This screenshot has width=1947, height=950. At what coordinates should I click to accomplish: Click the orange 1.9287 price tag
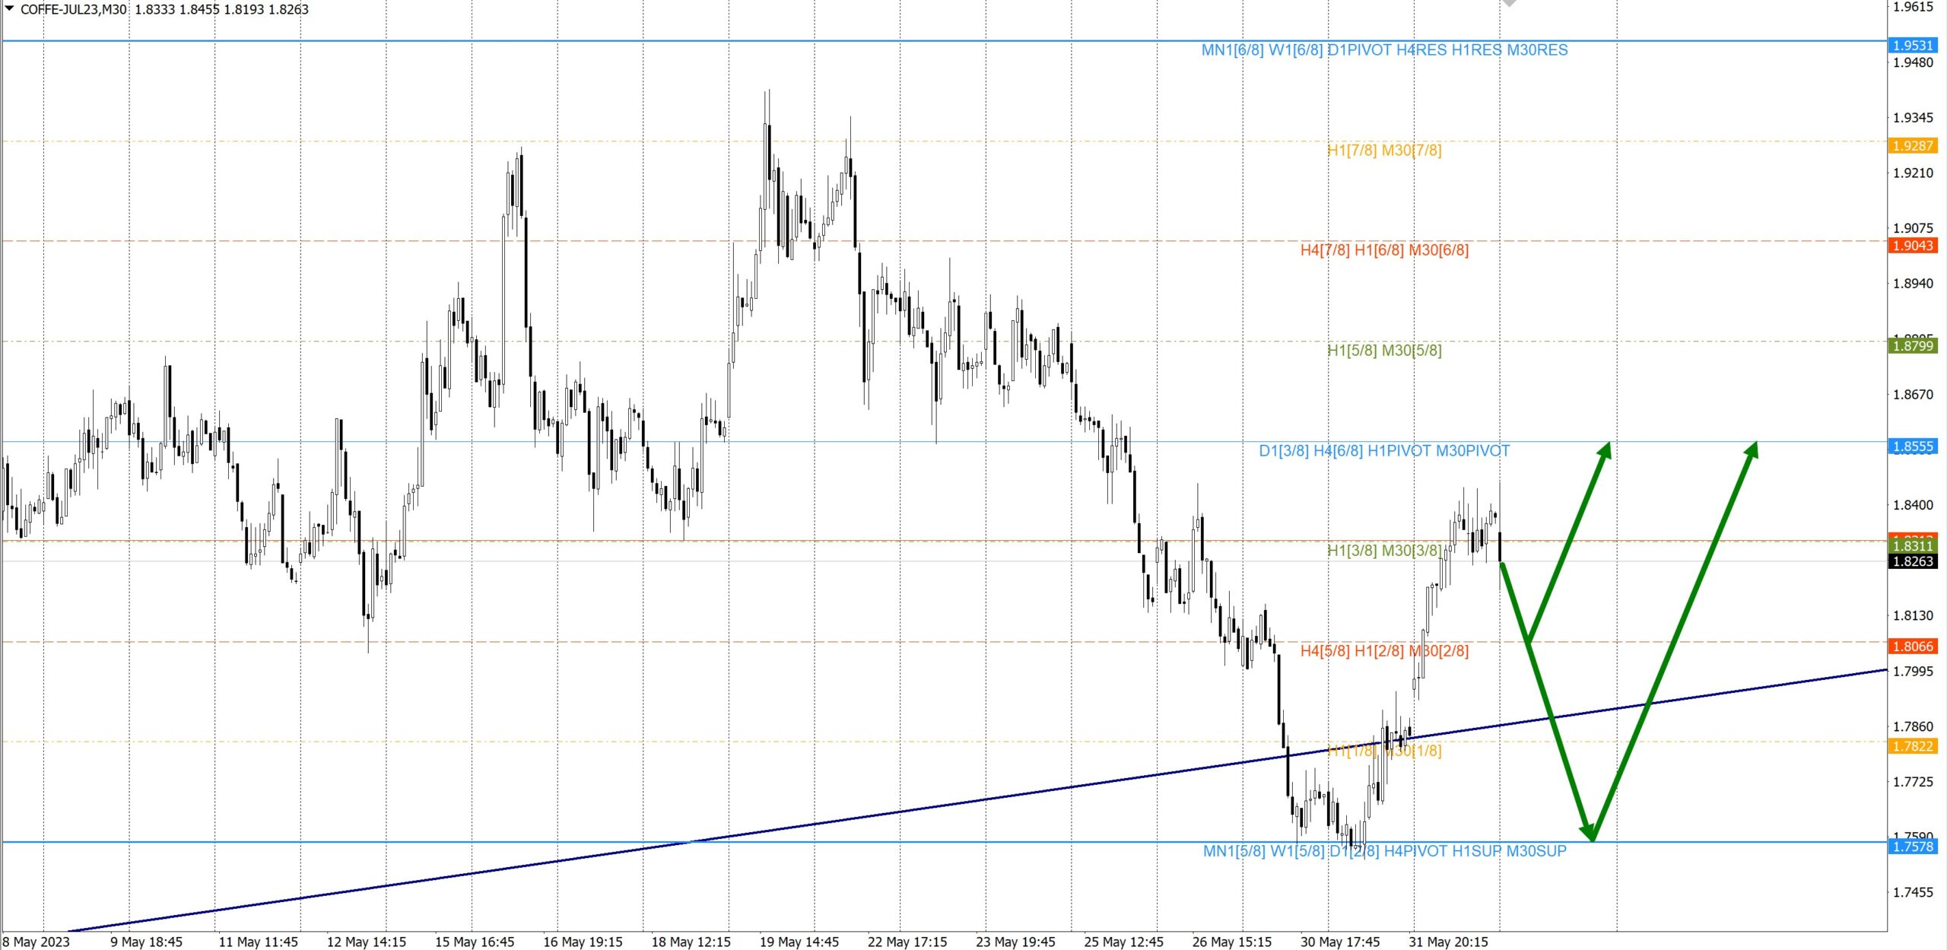pos(1912,145)
